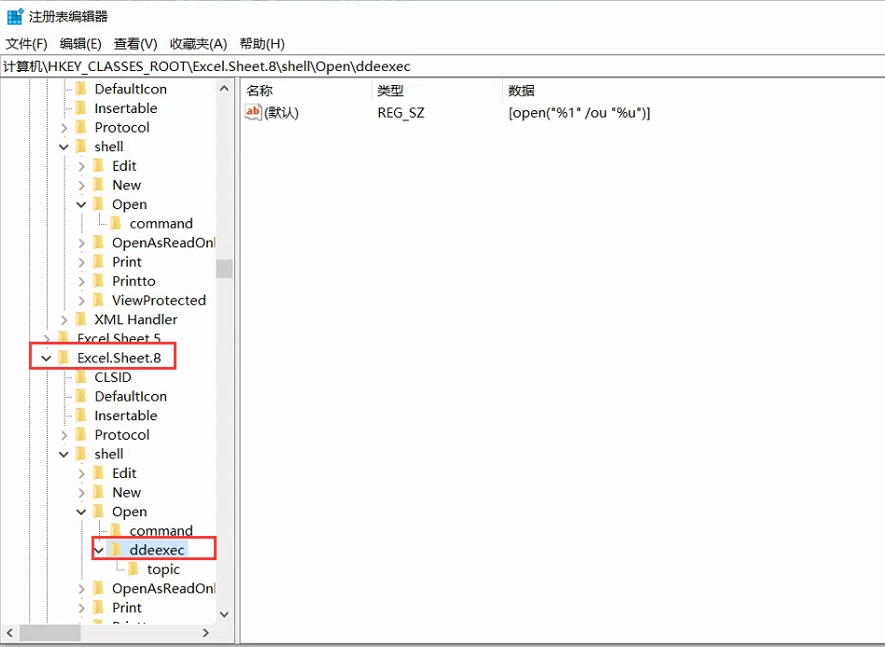
Task: Click the tree pane scroll-down arrow
Action: coord(224,614)
